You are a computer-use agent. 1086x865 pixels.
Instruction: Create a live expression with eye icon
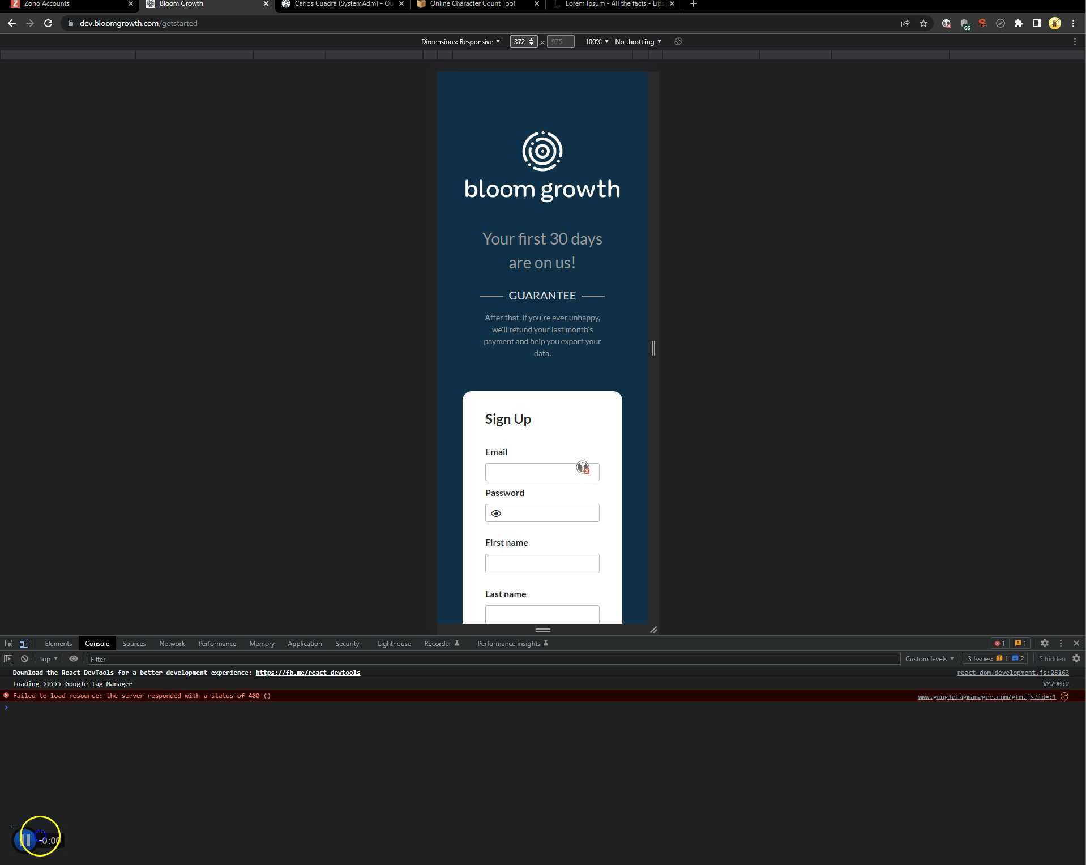74,659
